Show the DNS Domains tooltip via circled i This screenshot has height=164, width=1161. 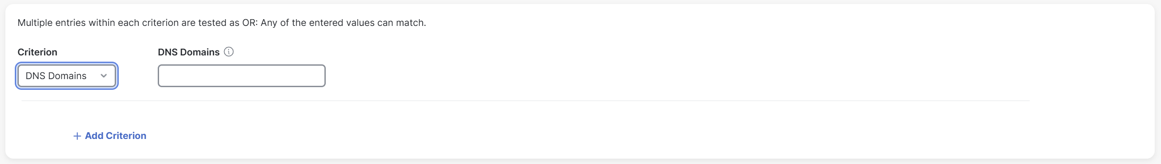pyautogui.click(x=229, y=52)
